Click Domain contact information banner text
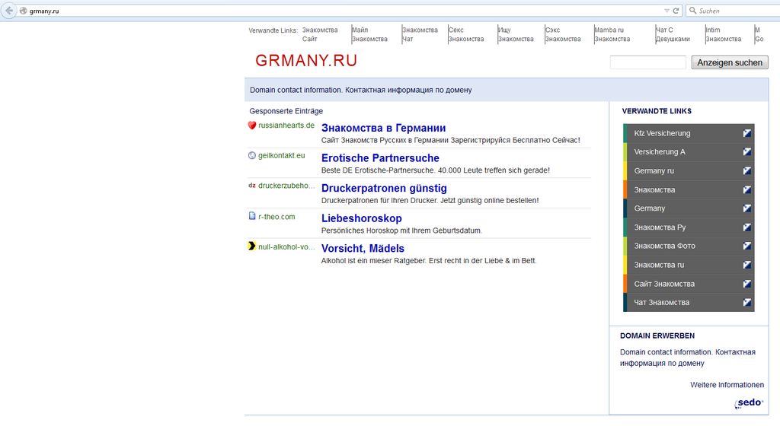Image resolution: width=780 pixels, height=426 pixels. tap(360, 90)
